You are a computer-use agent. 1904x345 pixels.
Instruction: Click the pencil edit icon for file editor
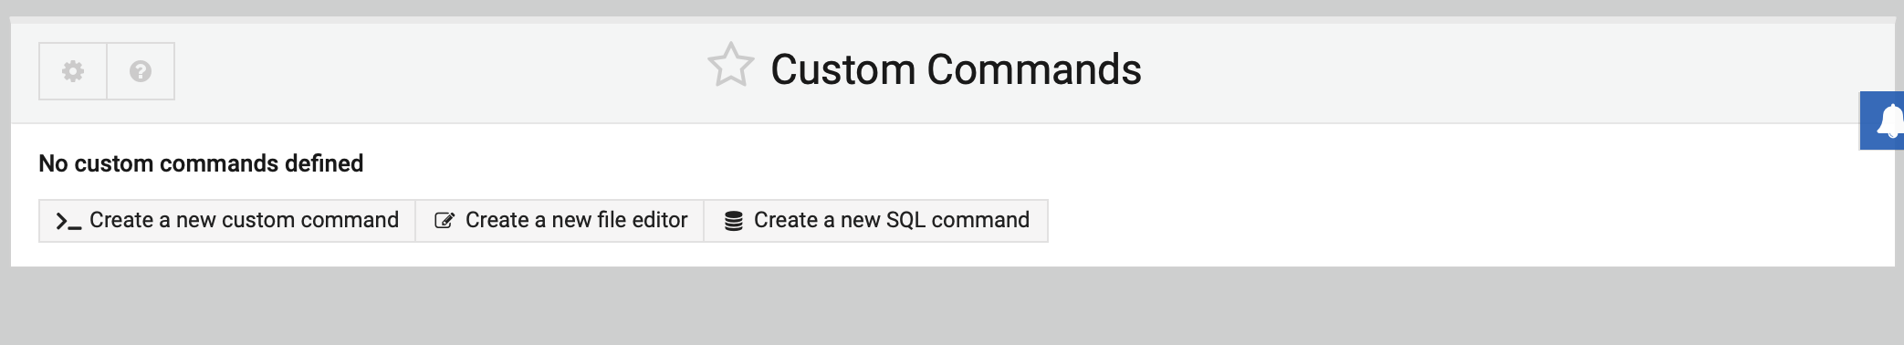pos(445,221)
